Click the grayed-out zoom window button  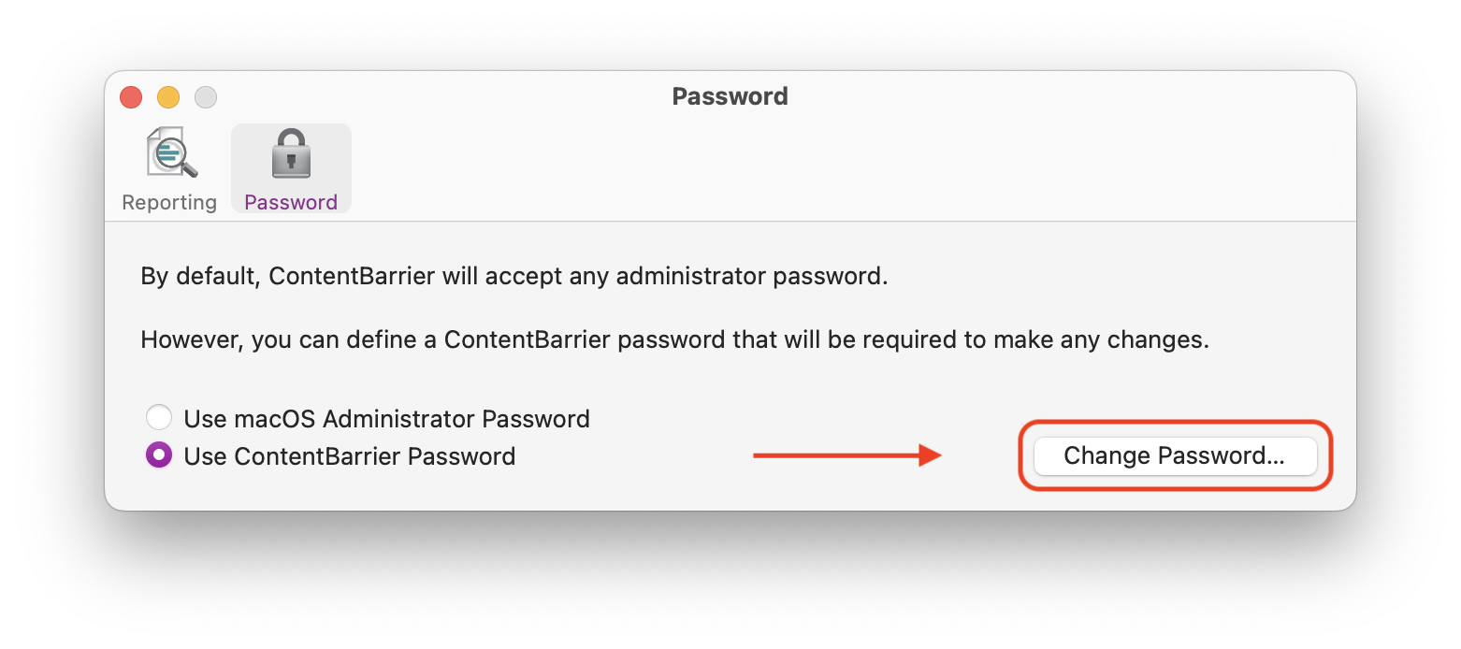pos(206,96)
